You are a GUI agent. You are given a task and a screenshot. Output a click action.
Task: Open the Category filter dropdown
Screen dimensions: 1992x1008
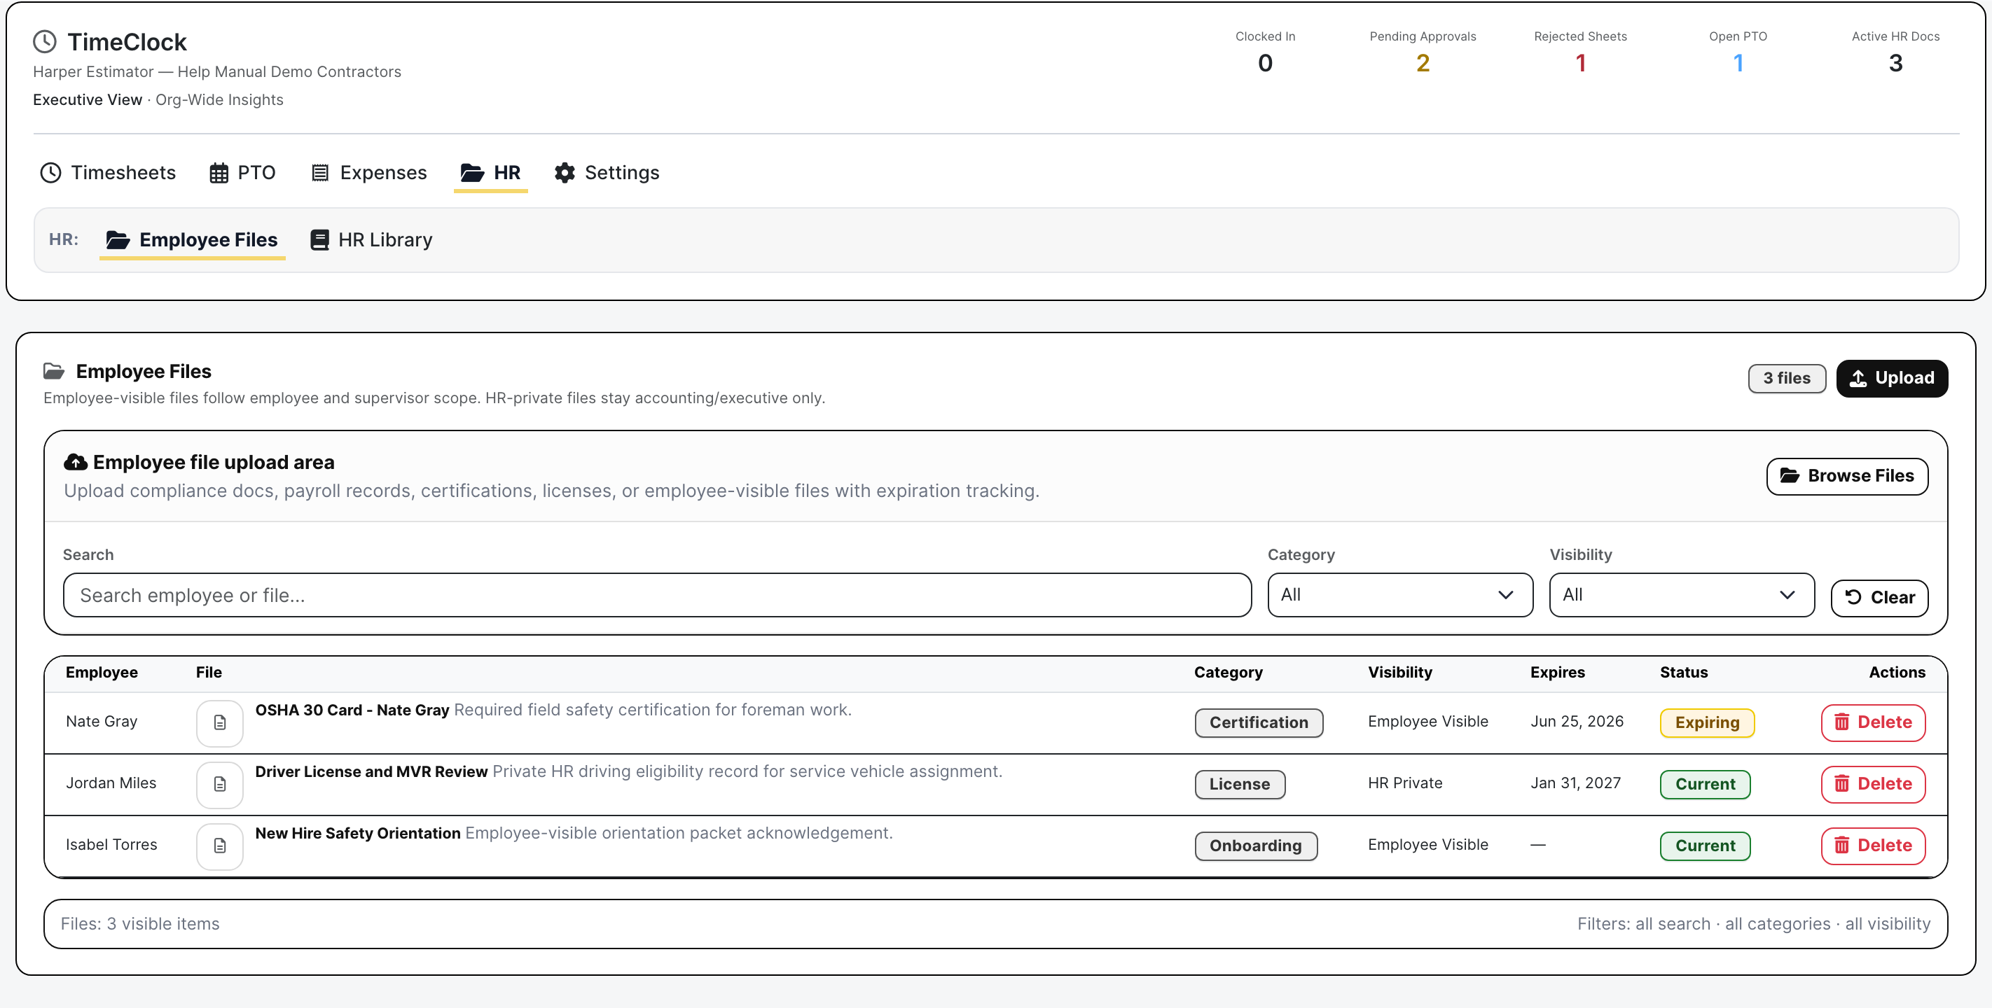click(1399, 595)
